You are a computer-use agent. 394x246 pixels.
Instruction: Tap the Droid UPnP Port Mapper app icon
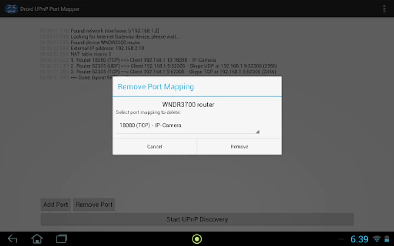tap(11, 9)
